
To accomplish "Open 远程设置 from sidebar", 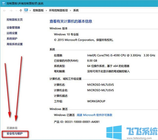I will 12,33.
